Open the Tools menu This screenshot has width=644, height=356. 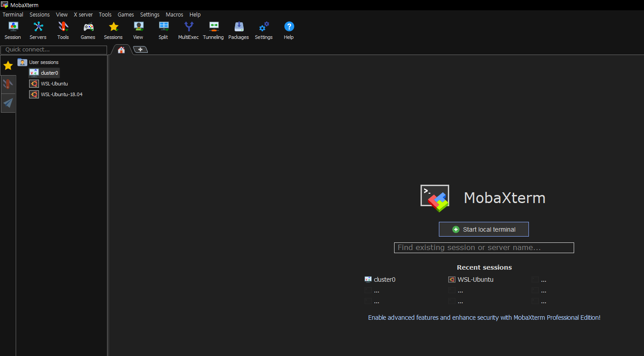coord(105,15)
